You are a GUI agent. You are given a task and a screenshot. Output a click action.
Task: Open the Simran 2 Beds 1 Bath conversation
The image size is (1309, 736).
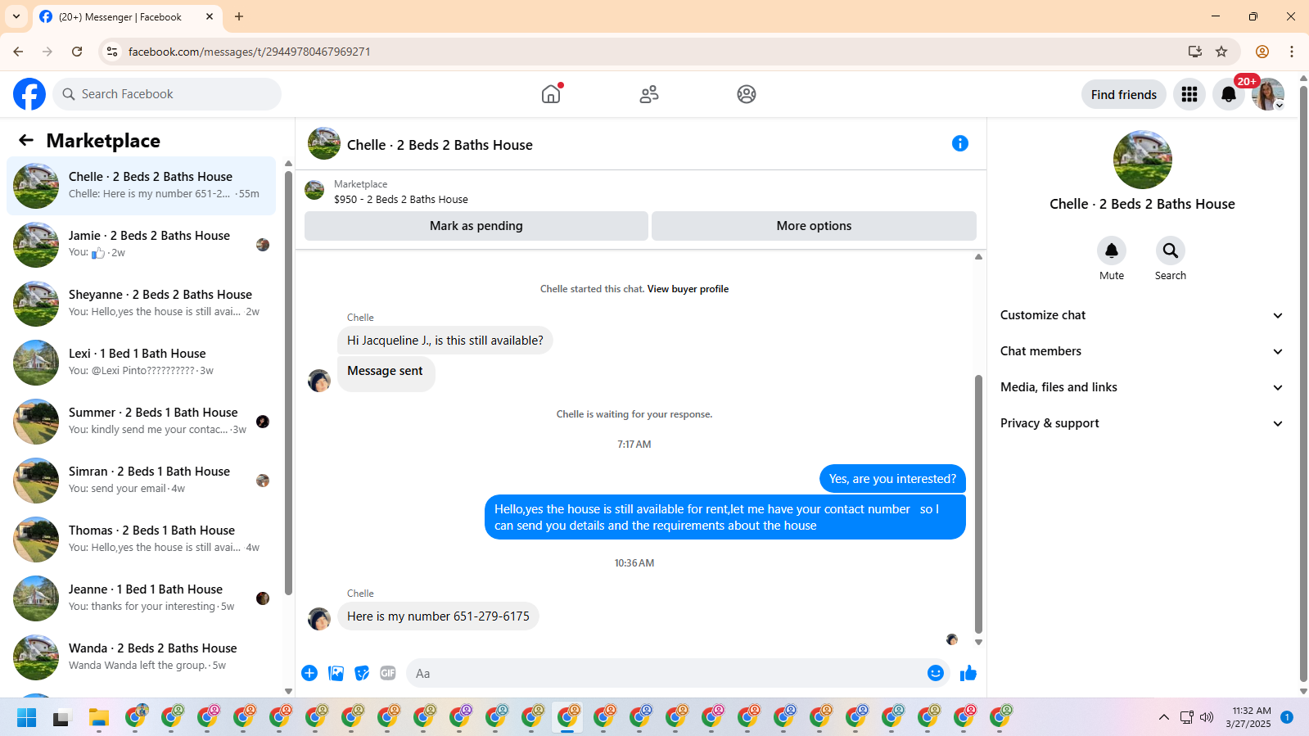pyautogui.click(x=142, y=481)
